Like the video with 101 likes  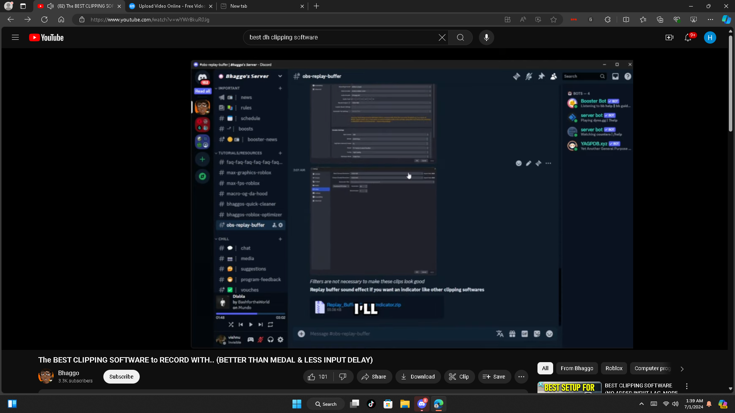318,377
